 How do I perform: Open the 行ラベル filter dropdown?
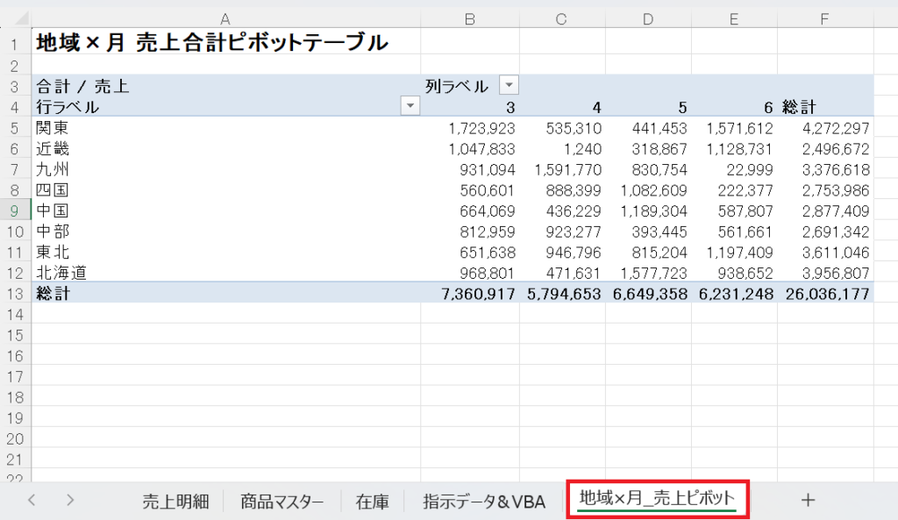410,106
